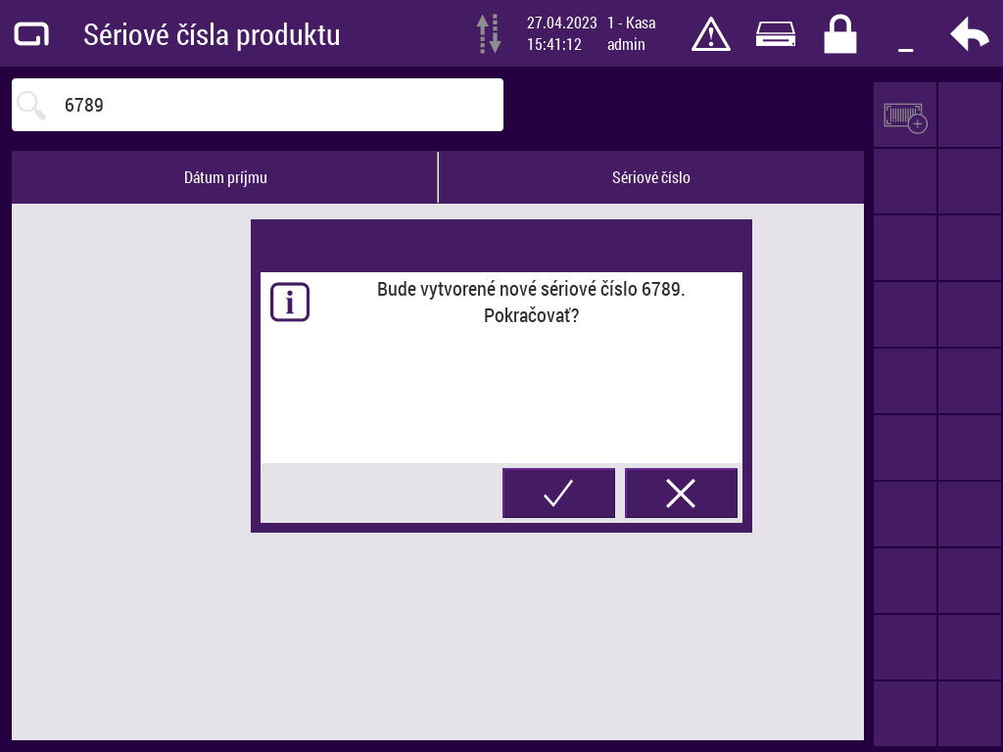Open the main menu logo icon
The image size is (1003, 752).
tap(31, 34)
